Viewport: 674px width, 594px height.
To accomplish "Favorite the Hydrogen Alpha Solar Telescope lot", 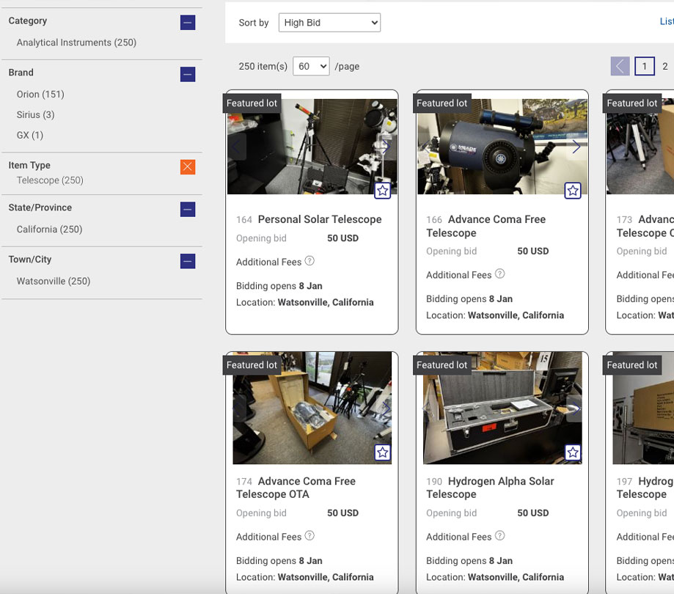I will [x=573, y=452].
